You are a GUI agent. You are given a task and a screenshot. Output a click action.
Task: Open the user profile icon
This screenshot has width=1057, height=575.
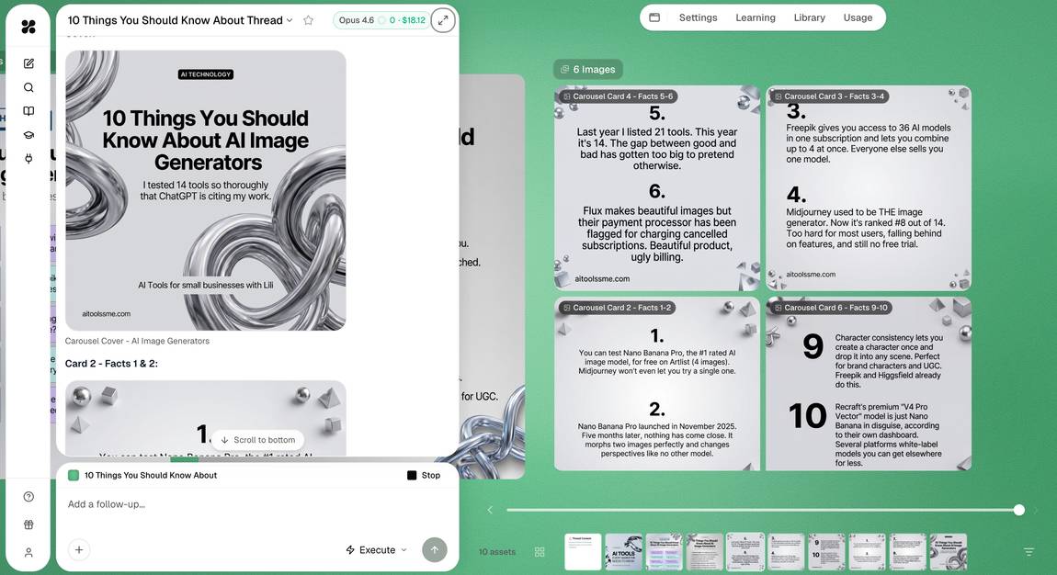tap(28, 553)
